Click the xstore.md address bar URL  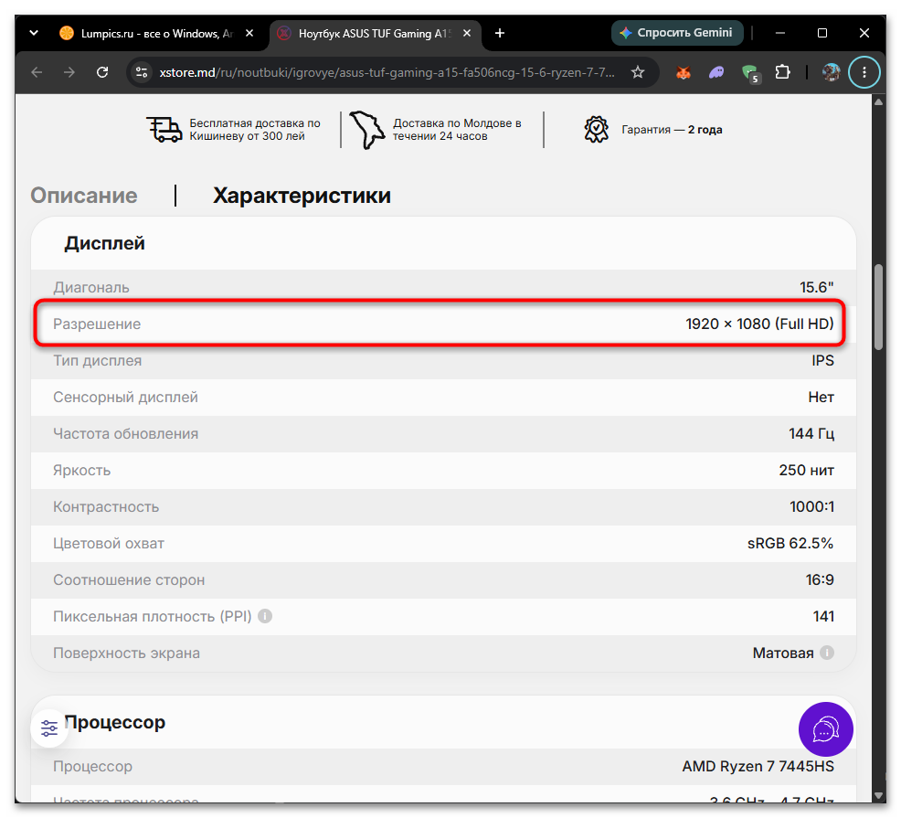(x=387, y=72)
